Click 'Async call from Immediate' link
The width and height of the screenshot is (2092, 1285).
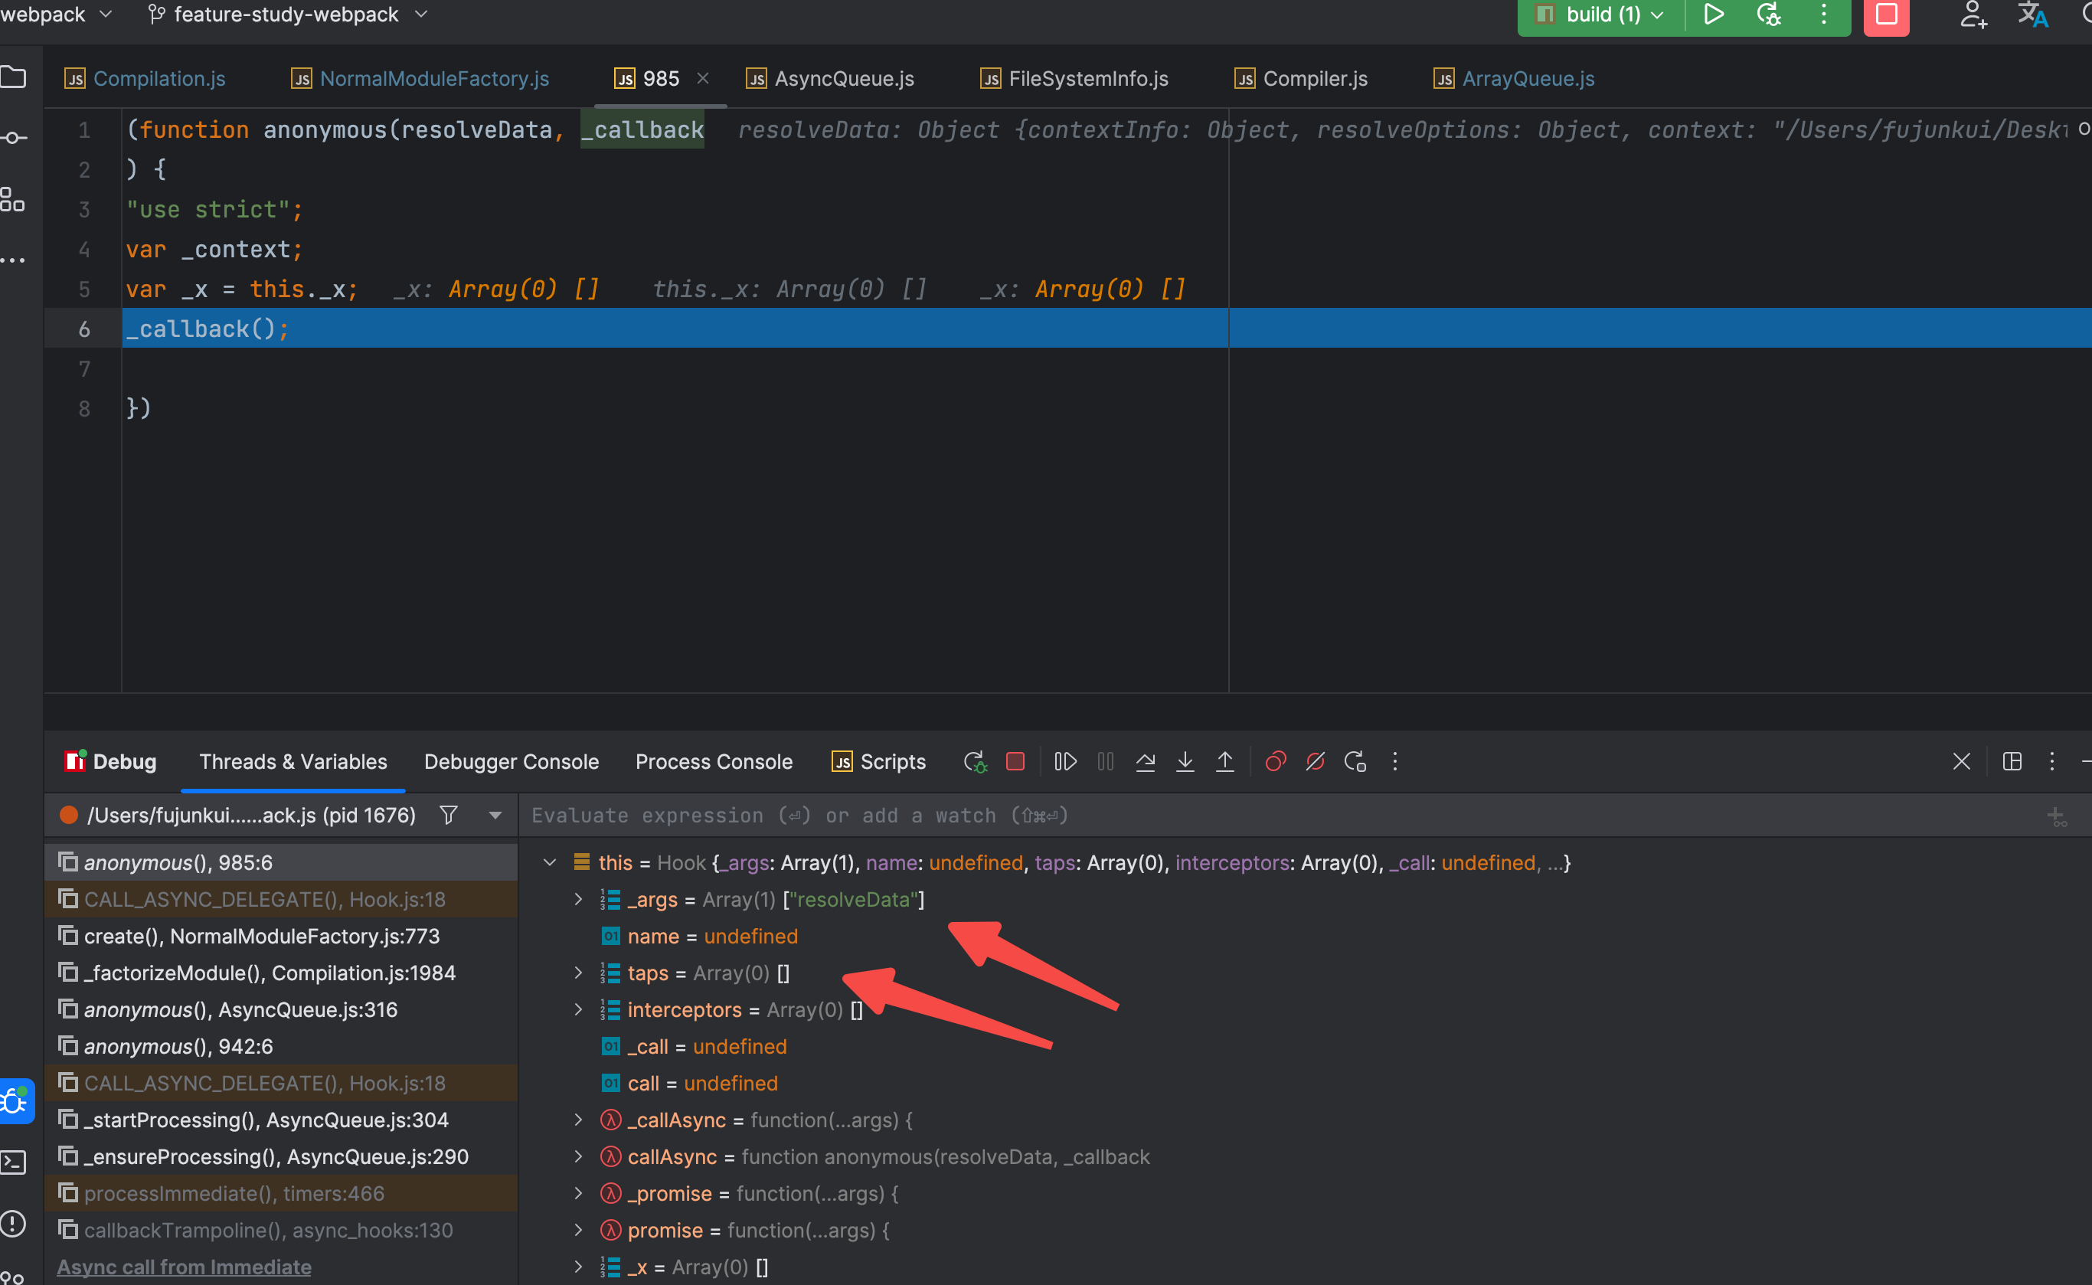pos(184,1267)
